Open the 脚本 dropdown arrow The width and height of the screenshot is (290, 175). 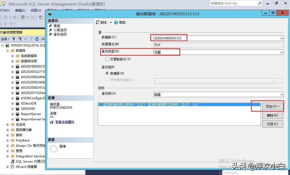tap(111, 22)
